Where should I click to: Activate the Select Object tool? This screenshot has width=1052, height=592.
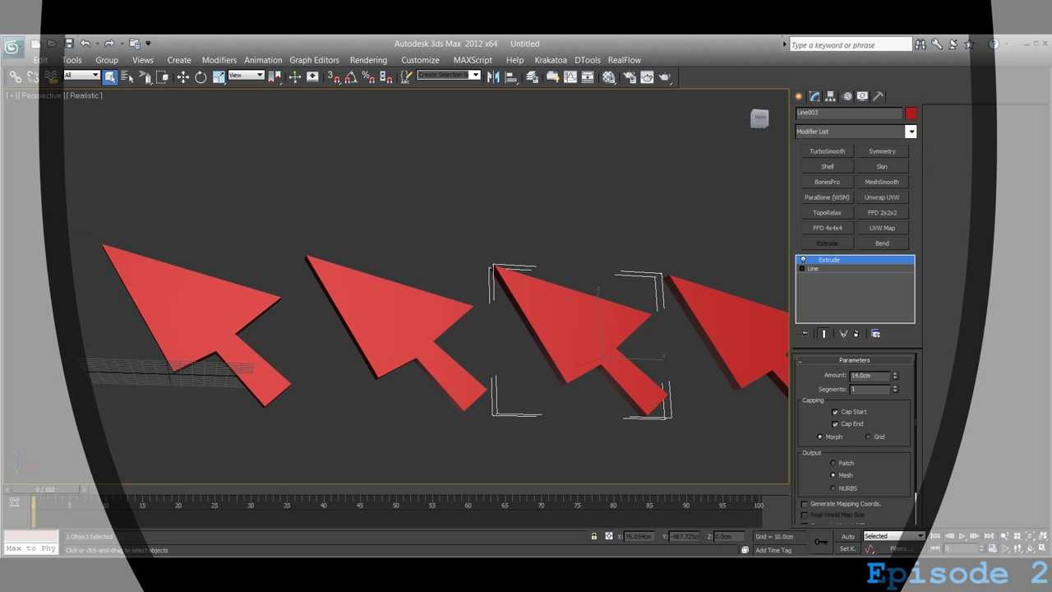click(x=110, y=76)
